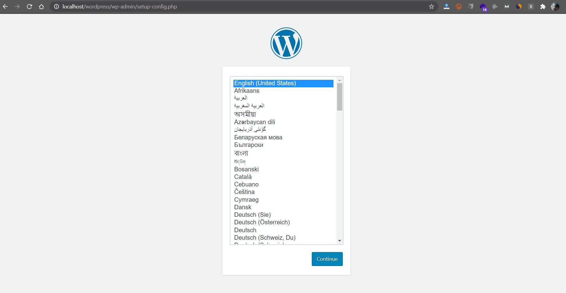The height and width of the screenshot is (293, 566).
Task: Click the grey wolf extension icon
Action: point(495,7)
